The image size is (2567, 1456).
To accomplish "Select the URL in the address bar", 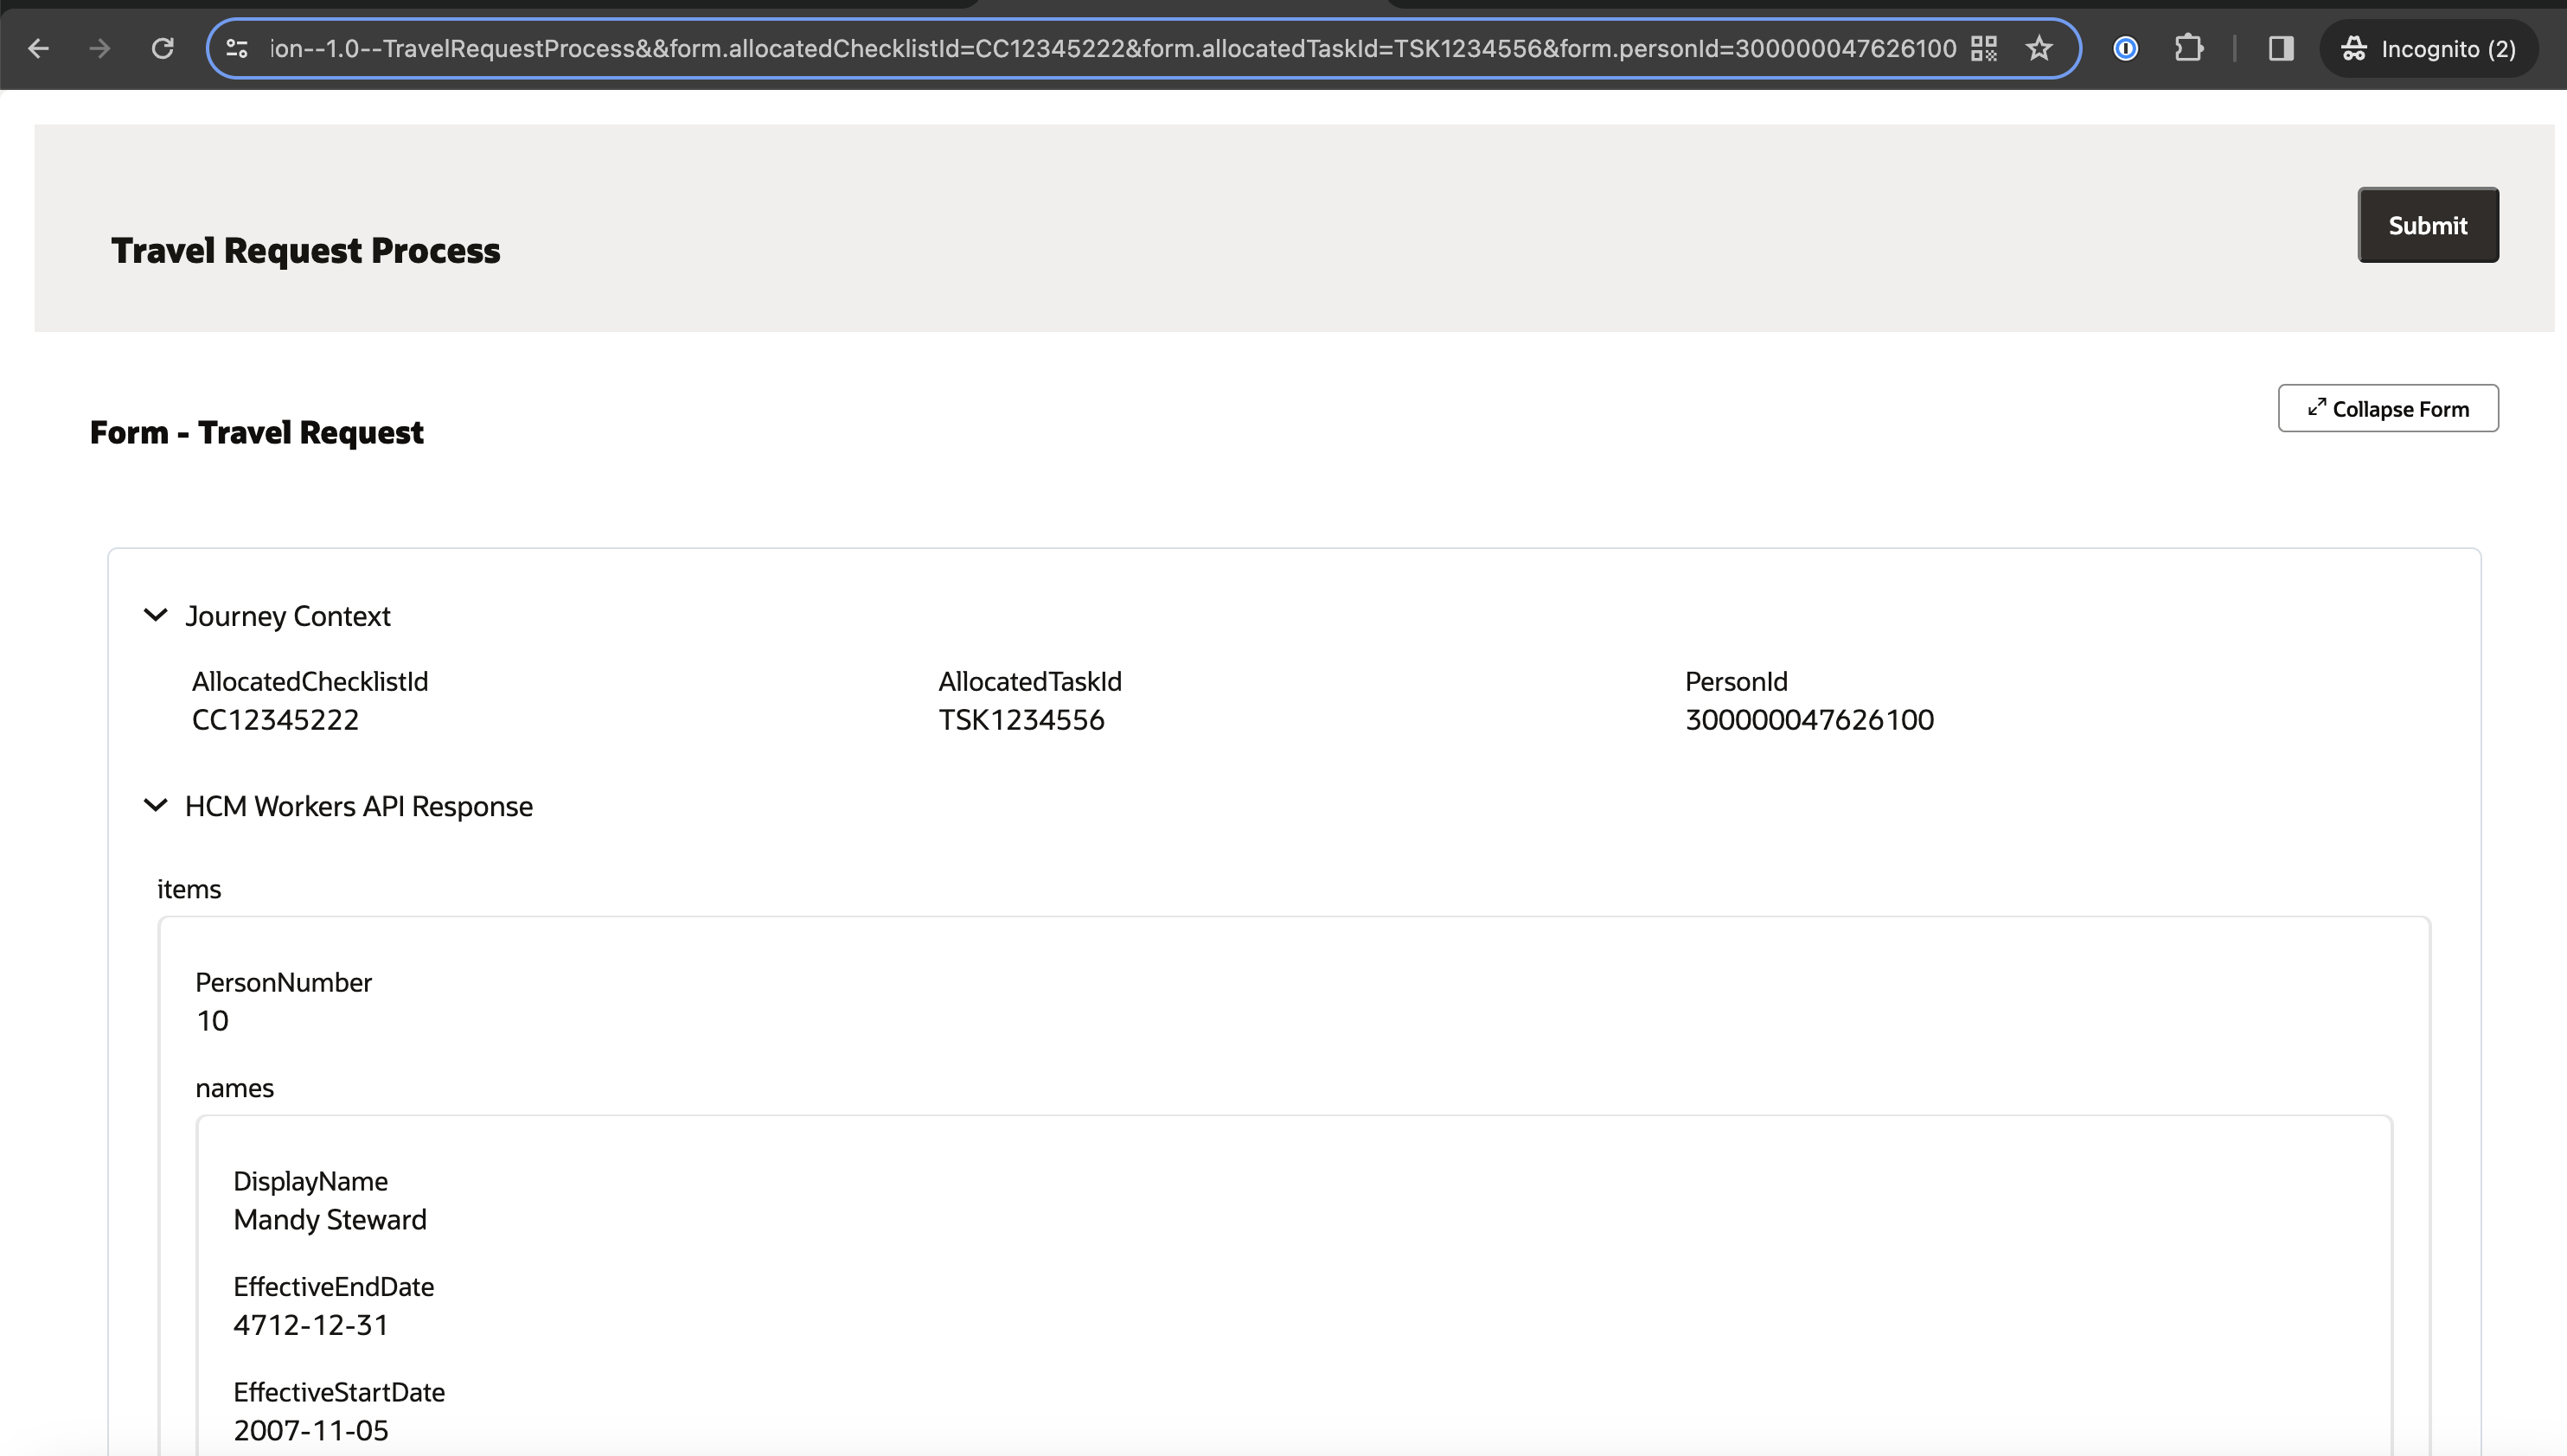I will click(x=1100, y=48).
